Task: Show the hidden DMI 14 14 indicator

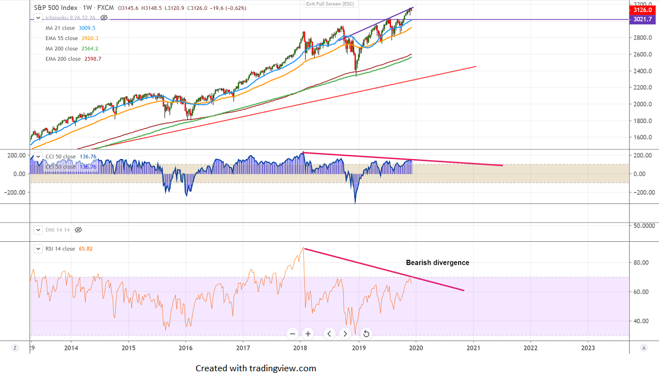Action: point(78,230)
